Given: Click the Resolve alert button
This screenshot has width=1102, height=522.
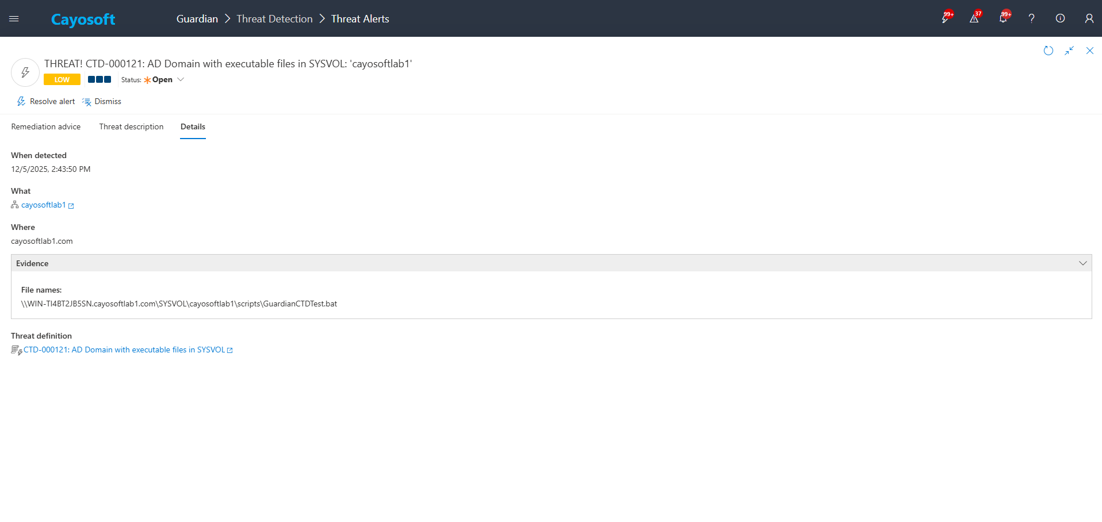Looking at the screenshot, I should (x=46, y=102).
